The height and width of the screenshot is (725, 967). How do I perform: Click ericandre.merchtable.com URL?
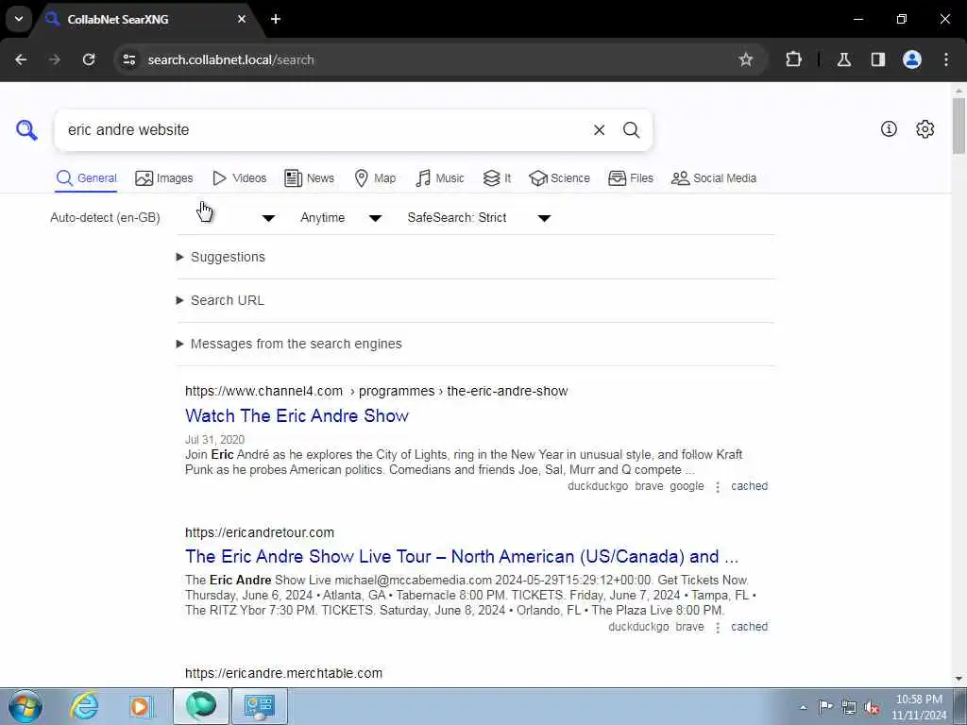click(x=283, y=673)
